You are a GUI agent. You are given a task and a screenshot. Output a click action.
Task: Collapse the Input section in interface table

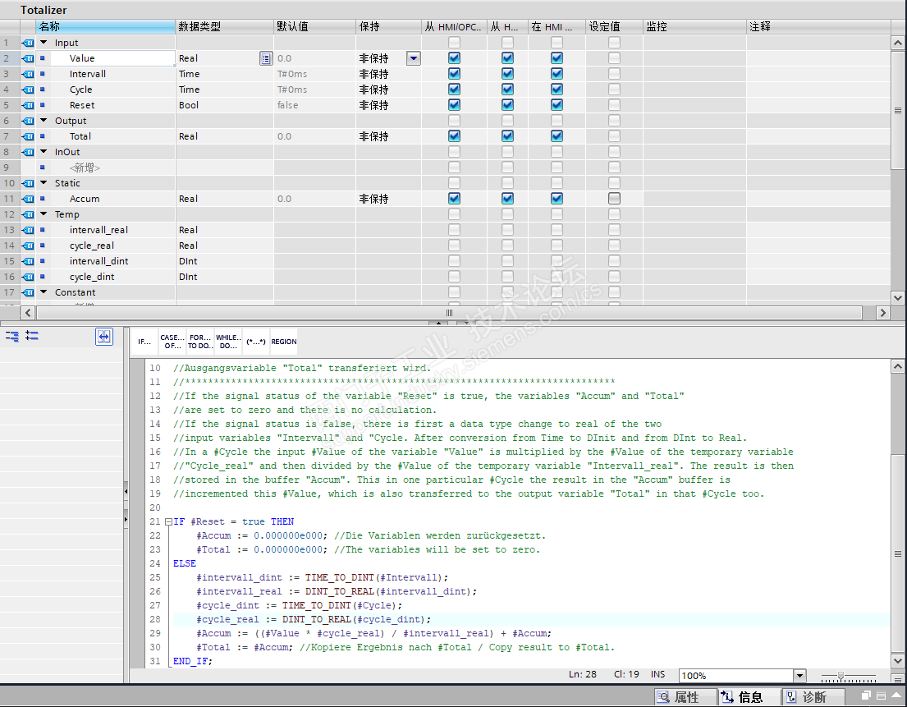coord(44,43)
